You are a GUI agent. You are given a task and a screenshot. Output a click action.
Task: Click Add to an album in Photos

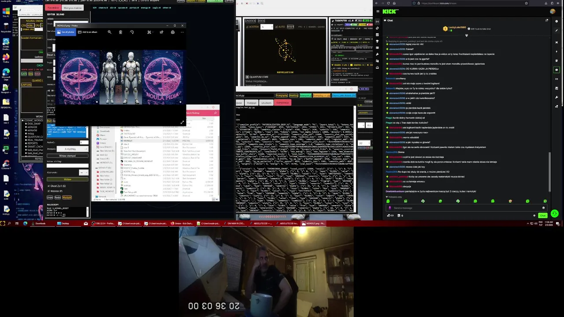[88, 32]
